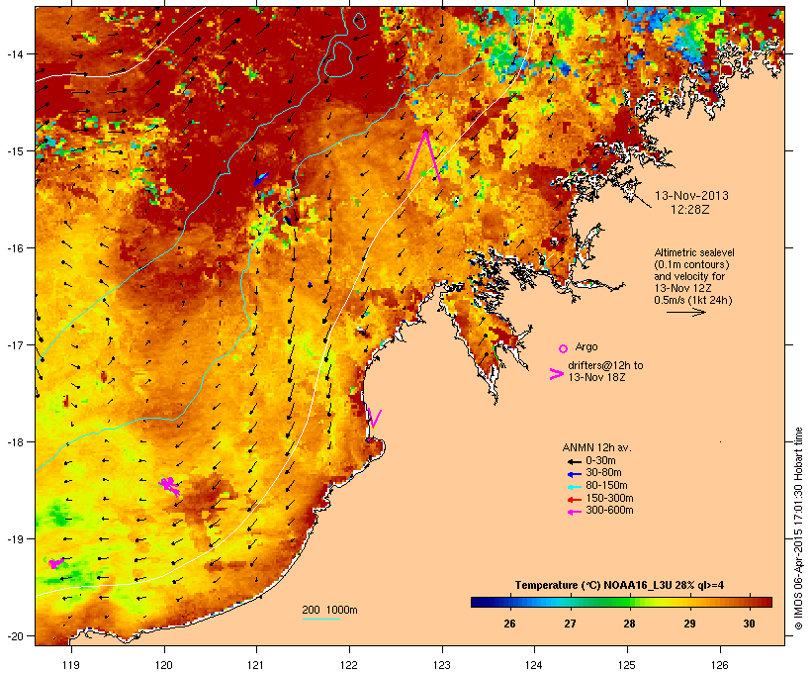
Task: Click the temperature color bar at 30
Action: point(749,602)
